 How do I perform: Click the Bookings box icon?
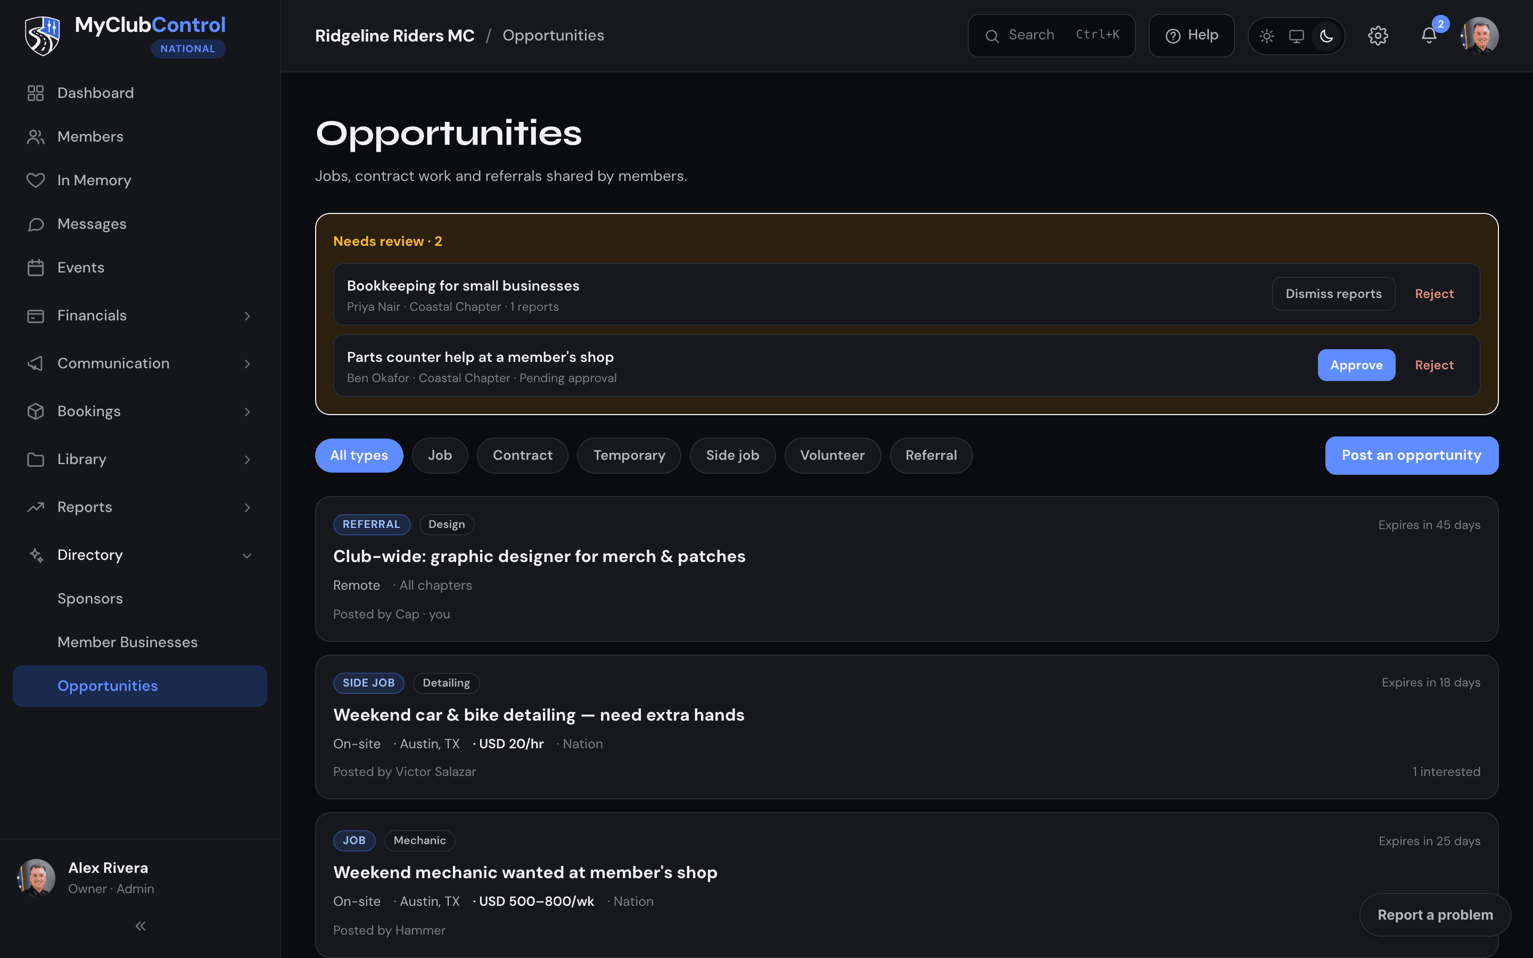(36, 411)
